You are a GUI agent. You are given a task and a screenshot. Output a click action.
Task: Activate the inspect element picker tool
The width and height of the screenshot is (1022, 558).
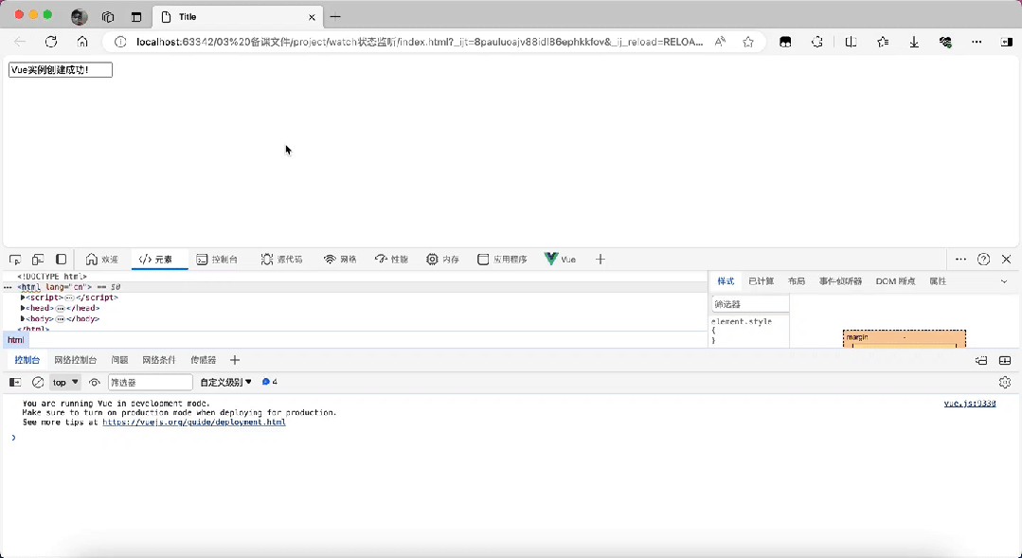[x=16, y=260]
